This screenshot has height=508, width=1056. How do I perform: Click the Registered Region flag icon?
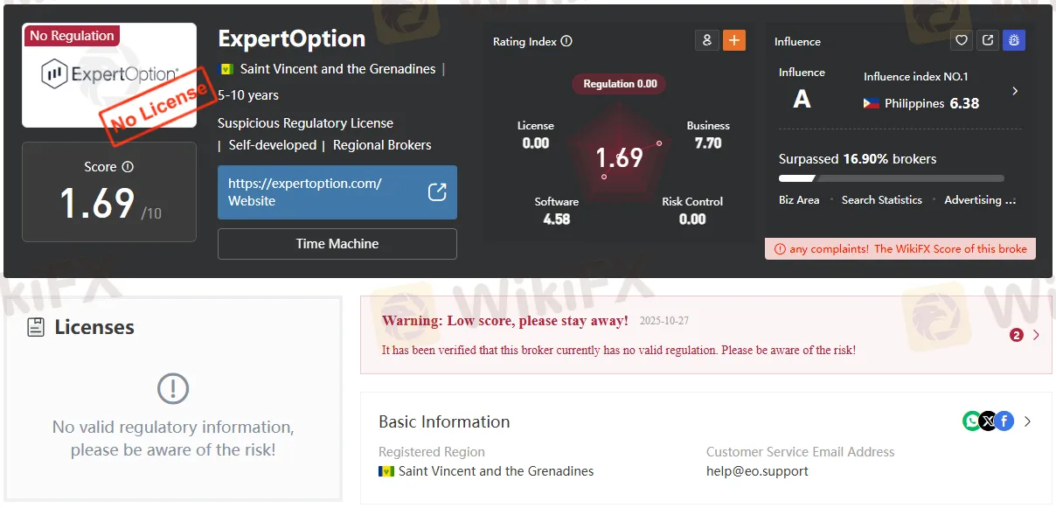(x=386, y=471)
